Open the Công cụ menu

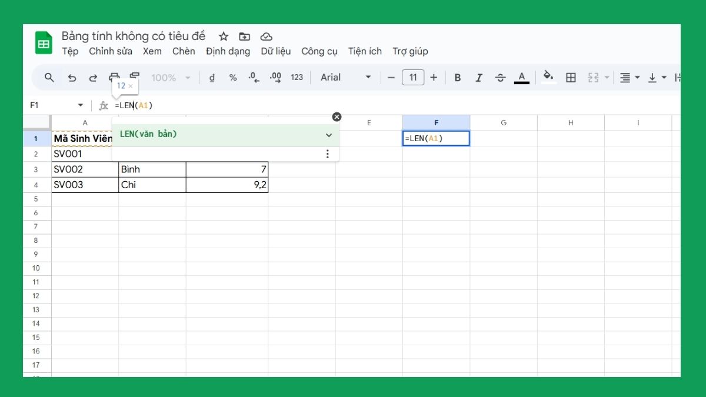click(319, 52)
